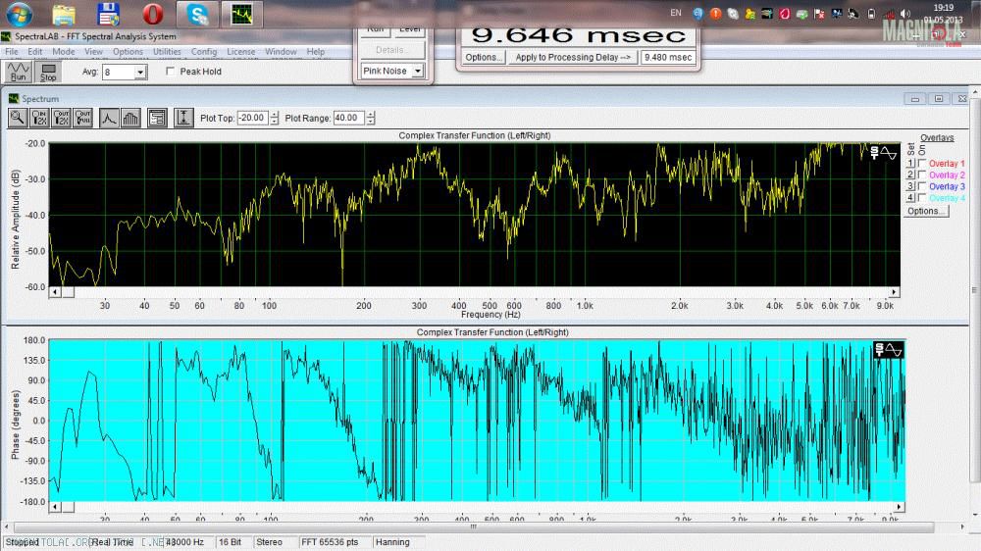Viewport: 981px width, 551px height.
Task: Open the Pink Noise signal type dropdown
Action: (x=417, y=71)
